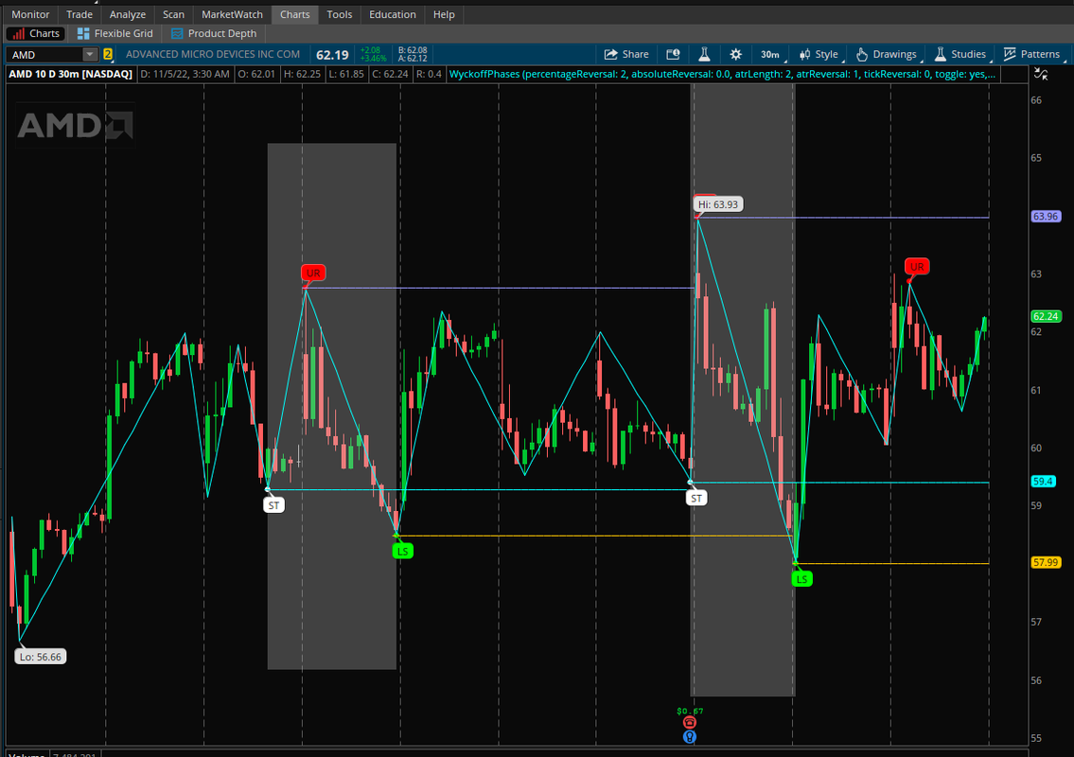Open the Tools tab

pyautogui.click(x=339, y=14)
